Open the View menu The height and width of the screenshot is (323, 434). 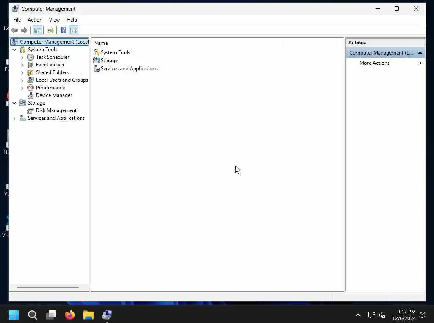coord(54,20)
